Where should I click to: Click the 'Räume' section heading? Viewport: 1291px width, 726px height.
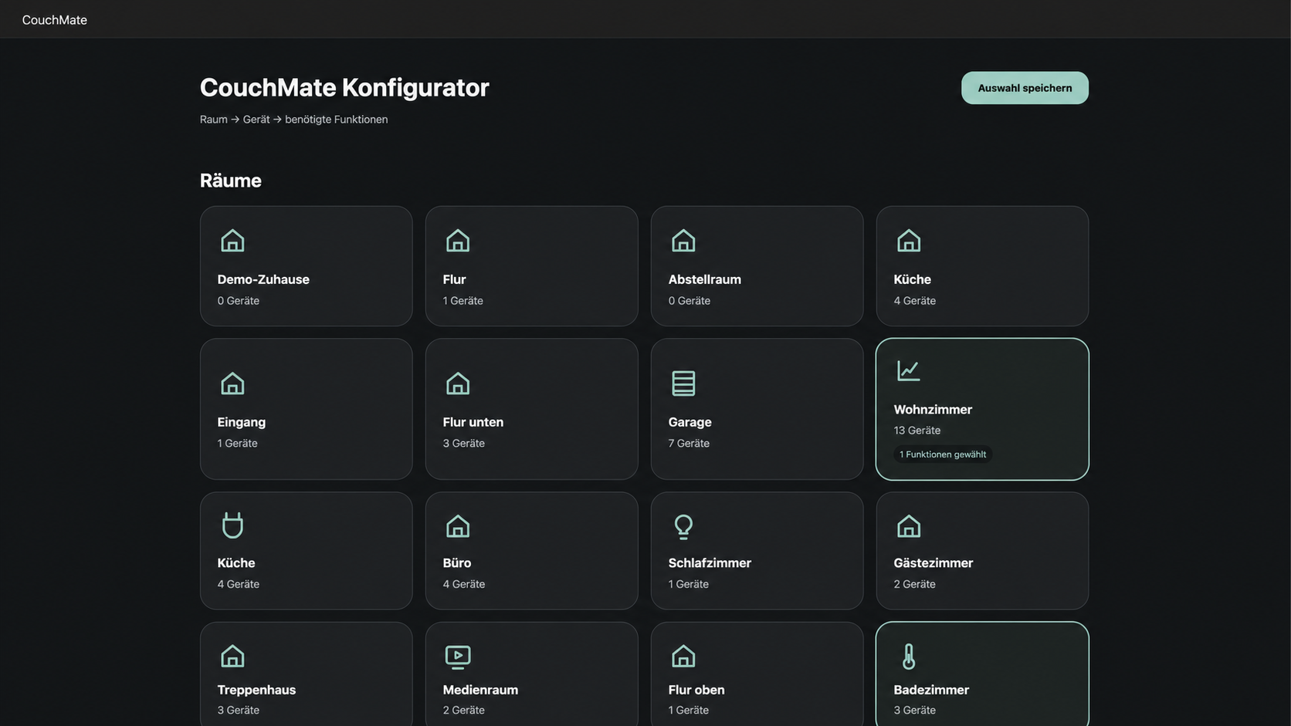coord(231,181)
